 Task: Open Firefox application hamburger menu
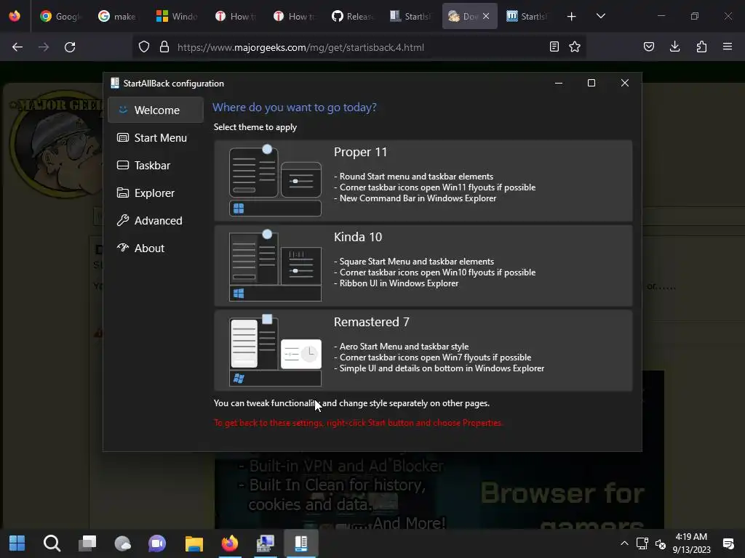pyautogui.click(x=728, y=46)
